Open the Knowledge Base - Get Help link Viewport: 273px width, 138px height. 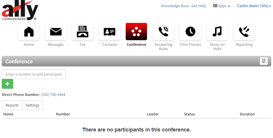click(183, 6)
